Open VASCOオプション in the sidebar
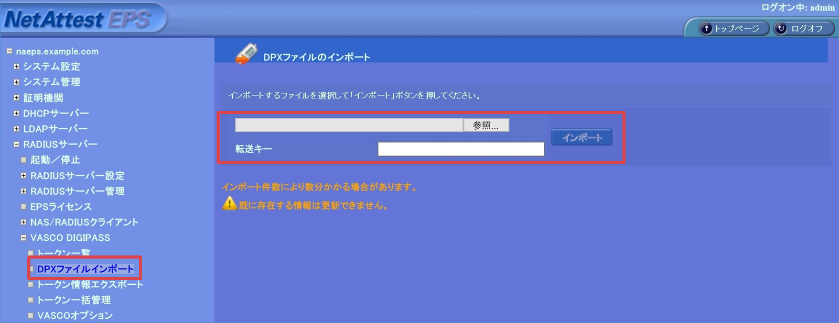 [x=74, y=315]
